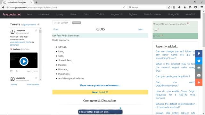Open the Hibernate menu item
The image size is (205, 115).
pyautogui.click(x=44, y=14)
